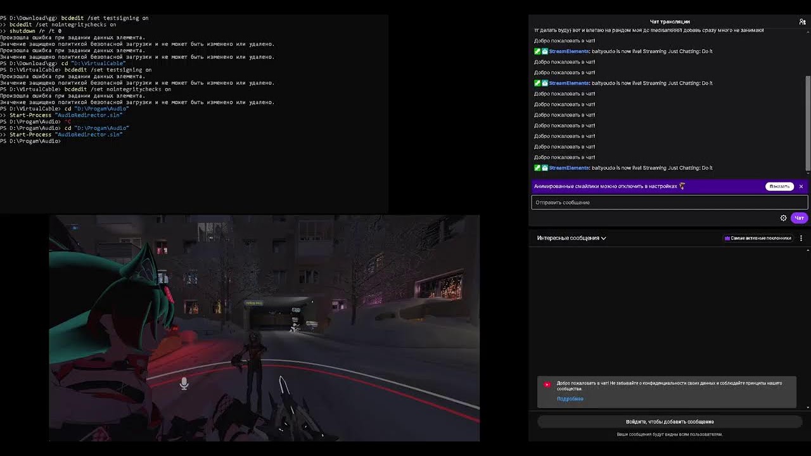This screenshot has height=456, width=811.
Task: Click the final empty PS D:\Progam\Audio> prompt
Action: coord(30,141)
